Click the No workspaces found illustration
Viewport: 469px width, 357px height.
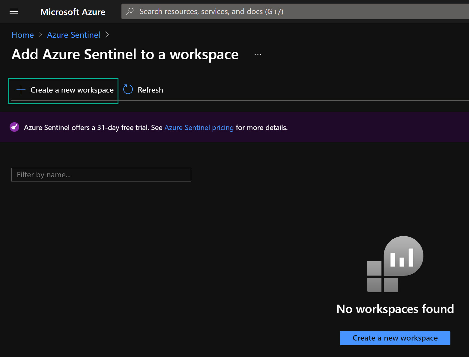(x=395, y=264)
